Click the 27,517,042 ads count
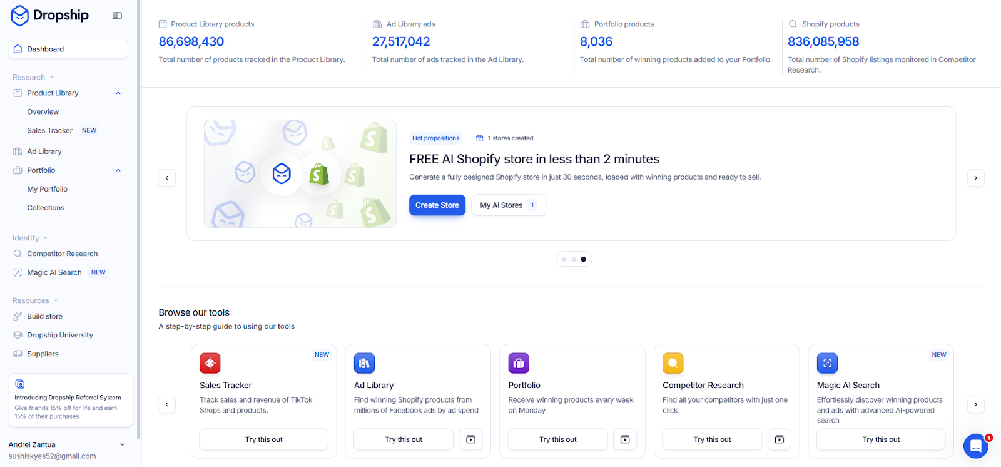 [401, 42]
